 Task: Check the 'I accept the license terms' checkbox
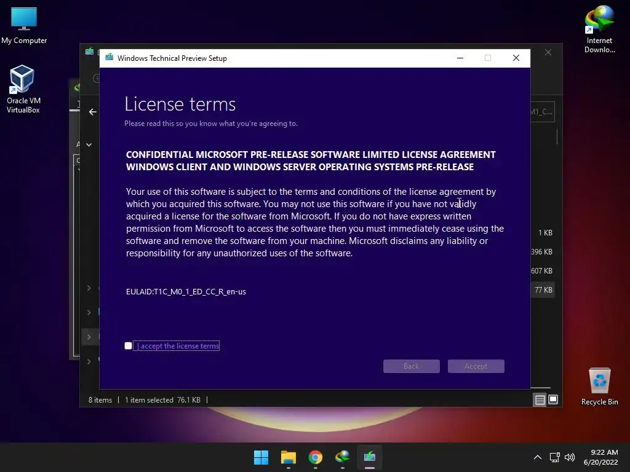coord(128,345)
